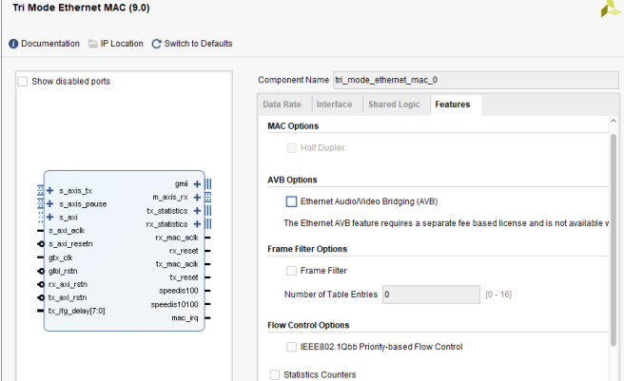Click the Flow Control Options heading
624x381 pixels.
tap(308, 325)
